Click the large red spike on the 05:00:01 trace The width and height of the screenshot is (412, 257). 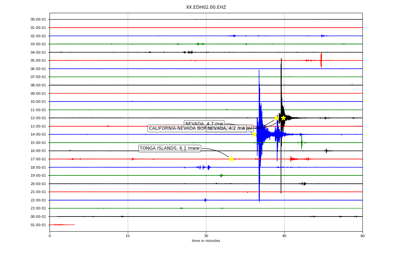(x=321, y=60)
